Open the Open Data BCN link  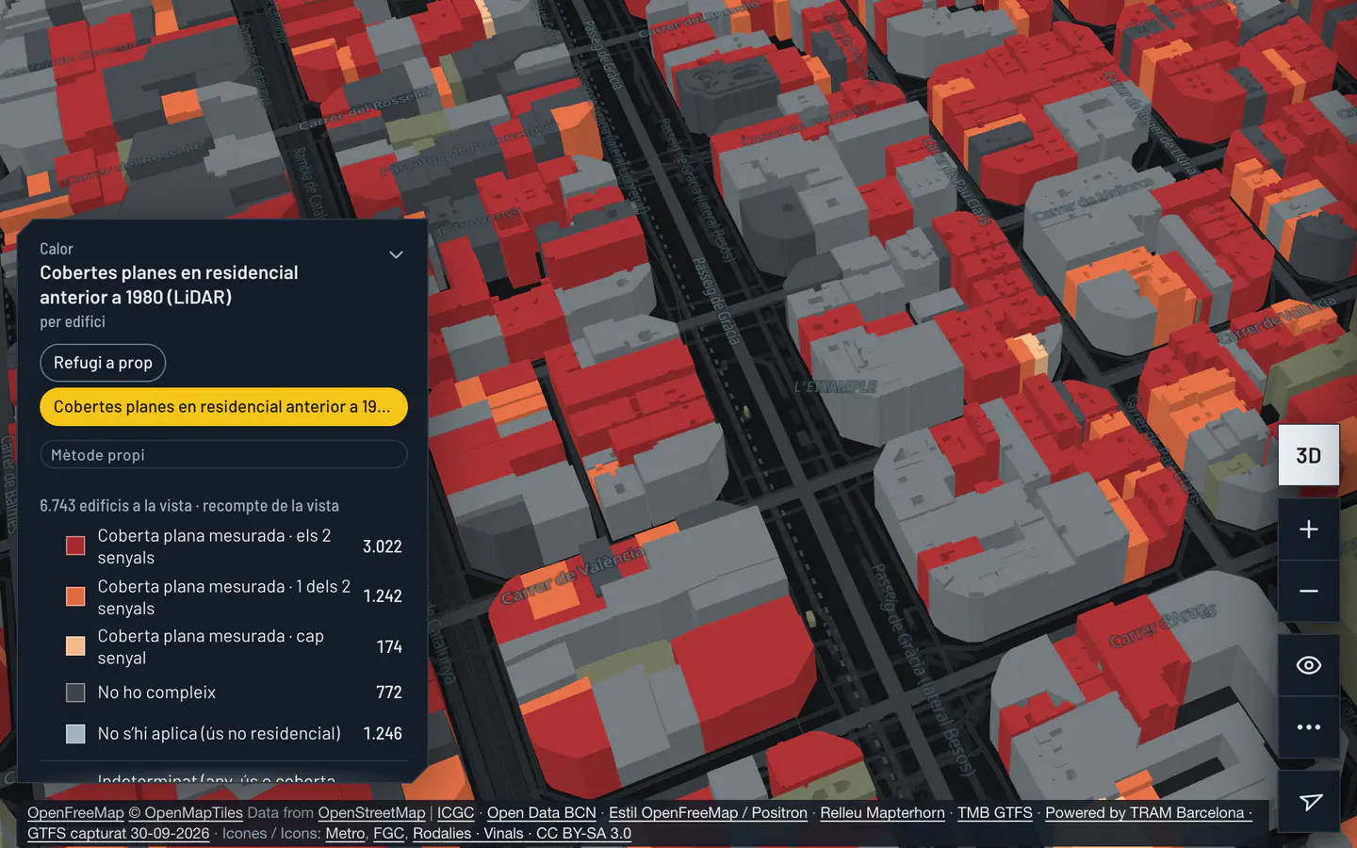tap(541, 813)
